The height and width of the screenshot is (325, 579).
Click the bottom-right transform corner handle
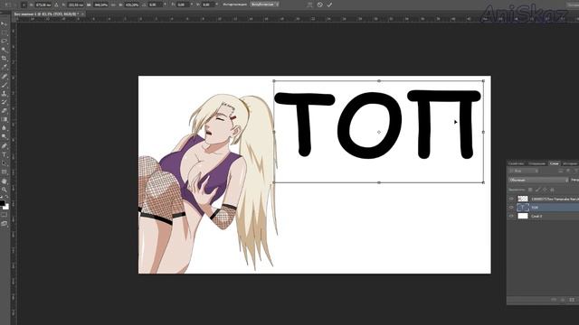[483, 182]
